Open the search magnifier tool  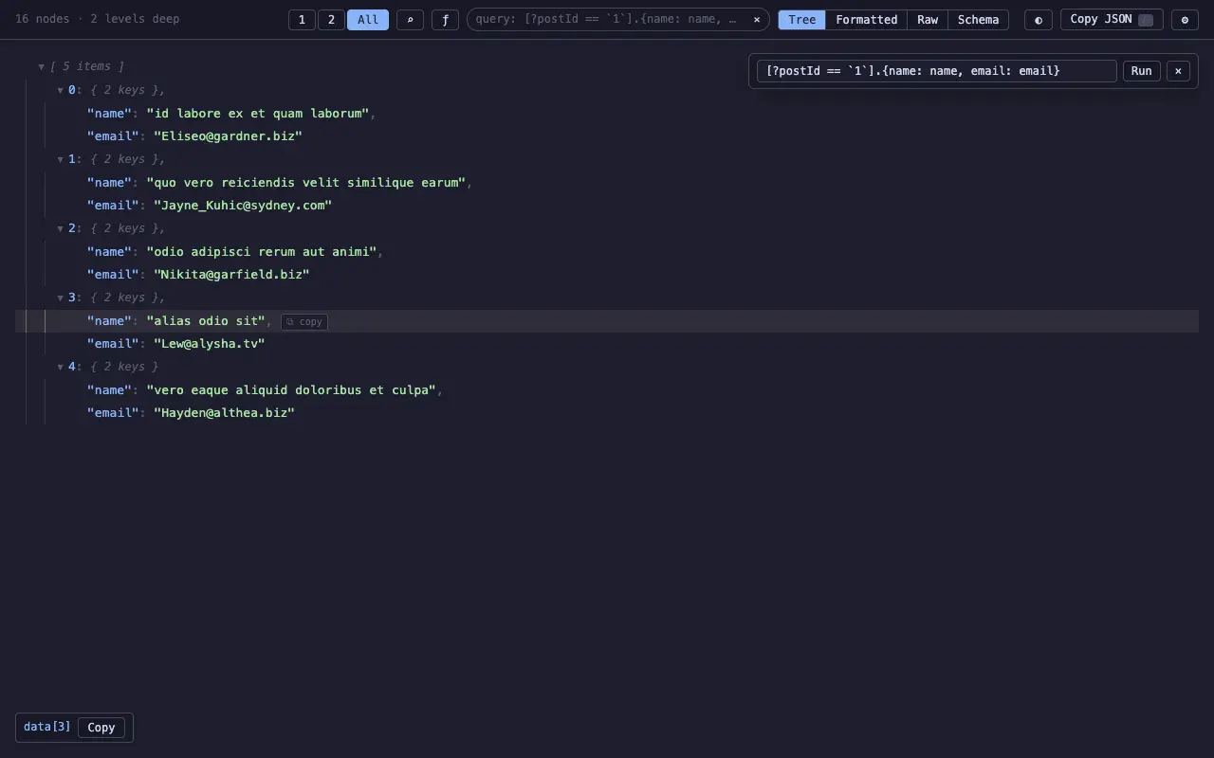(410, 20)
